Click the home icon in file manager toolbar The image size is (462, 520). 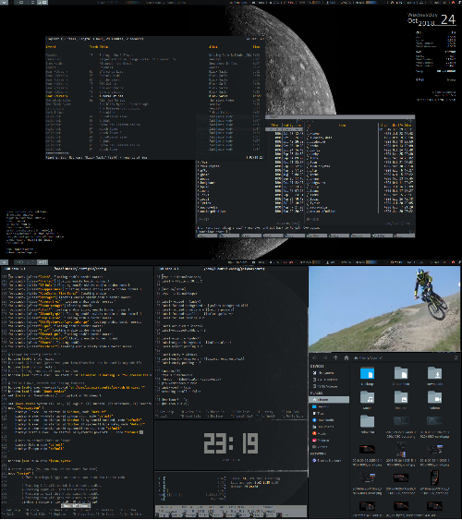[346, 357]
